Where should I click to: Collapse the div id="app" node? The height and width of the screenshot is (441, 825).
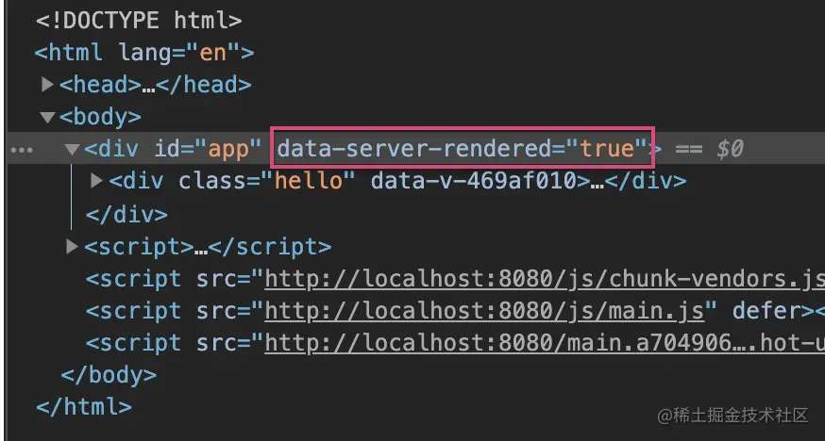pyautogui.click(x=72, y=150)
